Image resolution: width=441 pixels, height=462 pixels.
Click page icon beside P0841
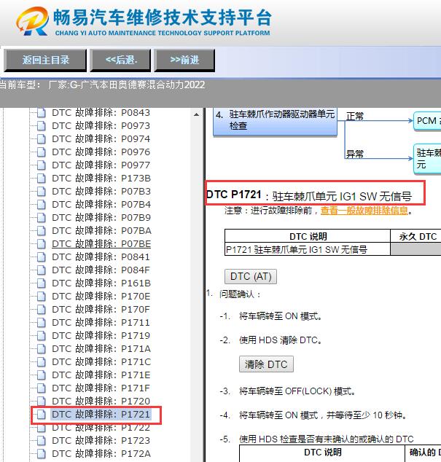pyautogui.click(x=42, y=257)
